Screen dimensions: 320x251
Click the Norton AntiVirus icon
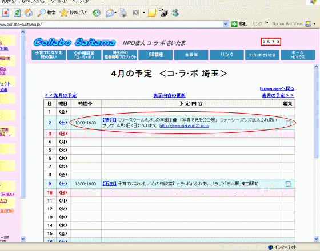pyautogui.click(x=308, y=24)
